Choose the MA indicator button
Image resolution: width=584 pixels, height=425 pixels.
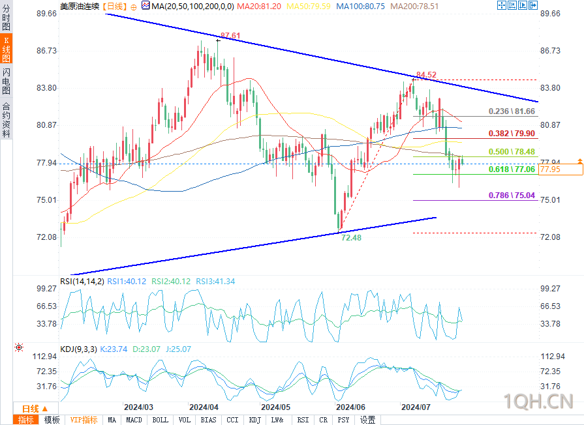(112, 420)
